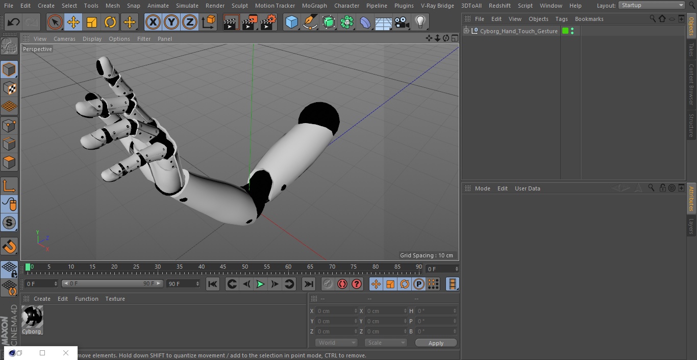This screenshot has width=697, height=360.
Task: Open the File menu
Action: [9, 6]
